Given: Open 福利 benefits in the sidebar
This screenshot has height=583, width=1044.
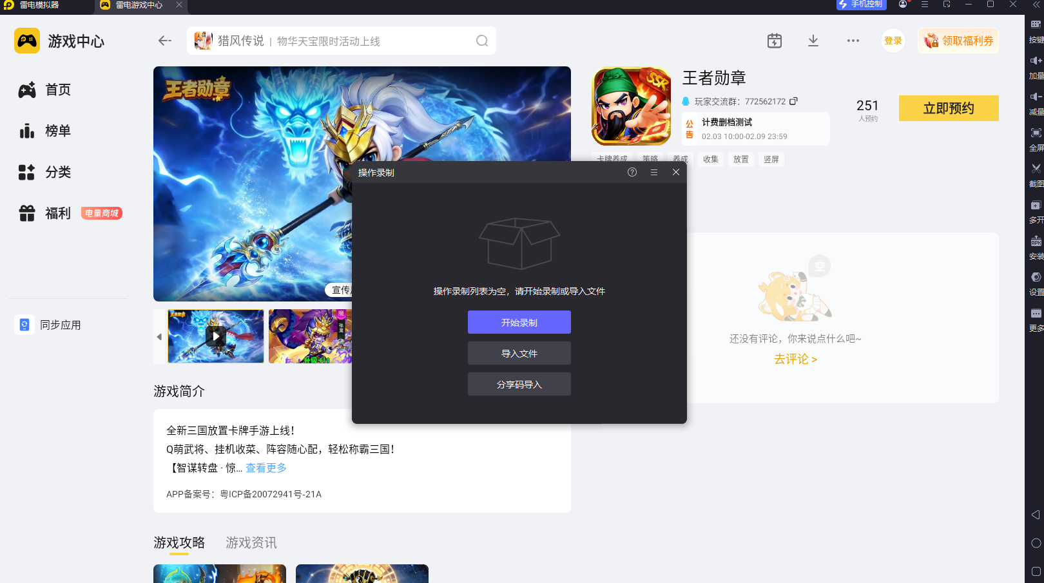Looking at the screenshot, I should pyautogui.click(x=45, y=213).
